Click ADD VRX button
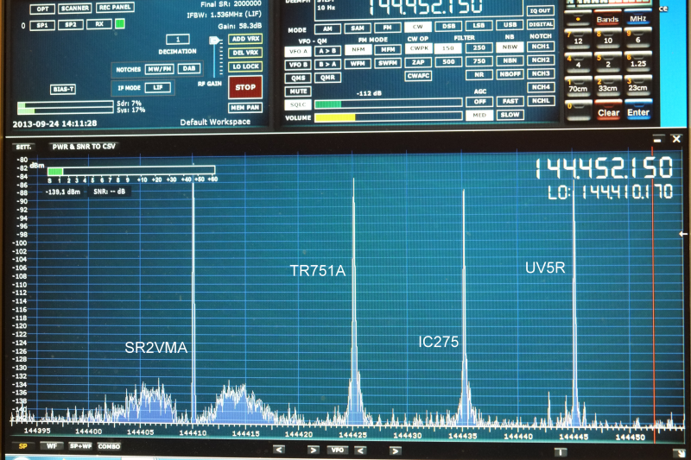Image resolution: width=691 pixels, height=460 pixels. (x=245, y=39)
